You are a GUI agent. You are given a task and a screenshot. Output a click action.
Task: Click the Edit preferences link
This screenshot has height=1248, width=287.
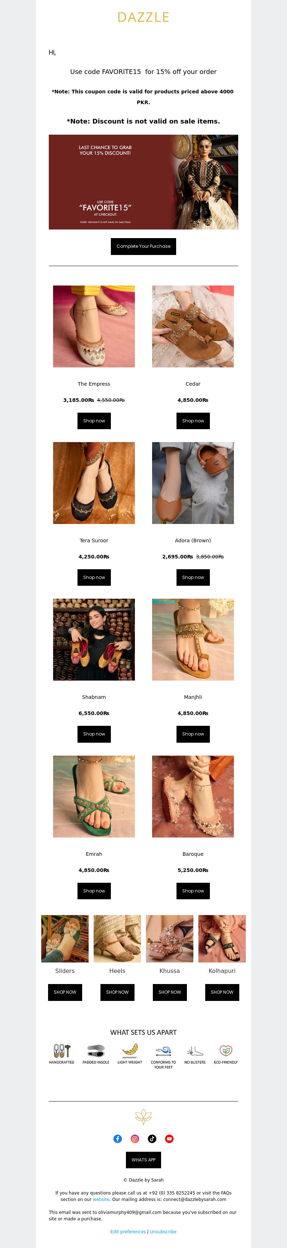[x=128, y=1231]
